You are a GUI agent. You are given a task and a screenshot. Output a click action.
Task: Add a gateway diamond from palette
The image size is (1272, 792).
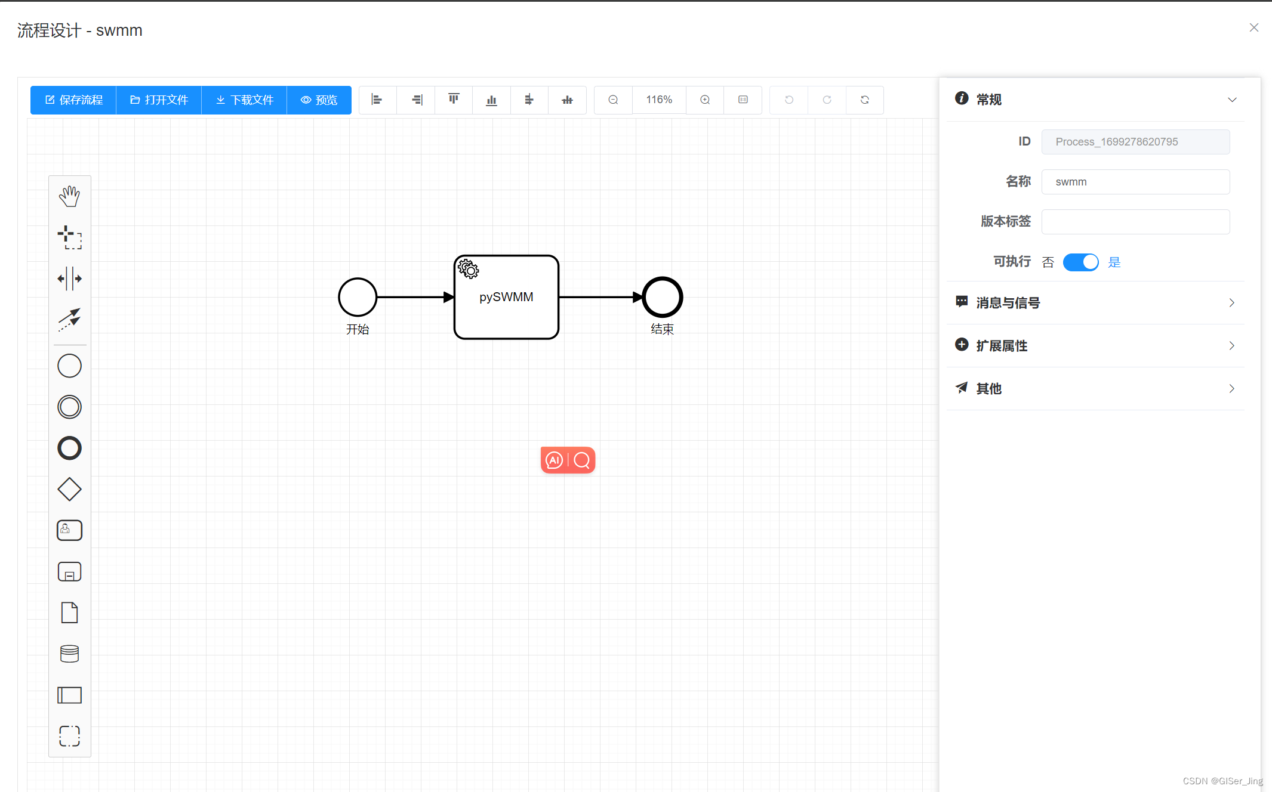[x=69, y=489]
